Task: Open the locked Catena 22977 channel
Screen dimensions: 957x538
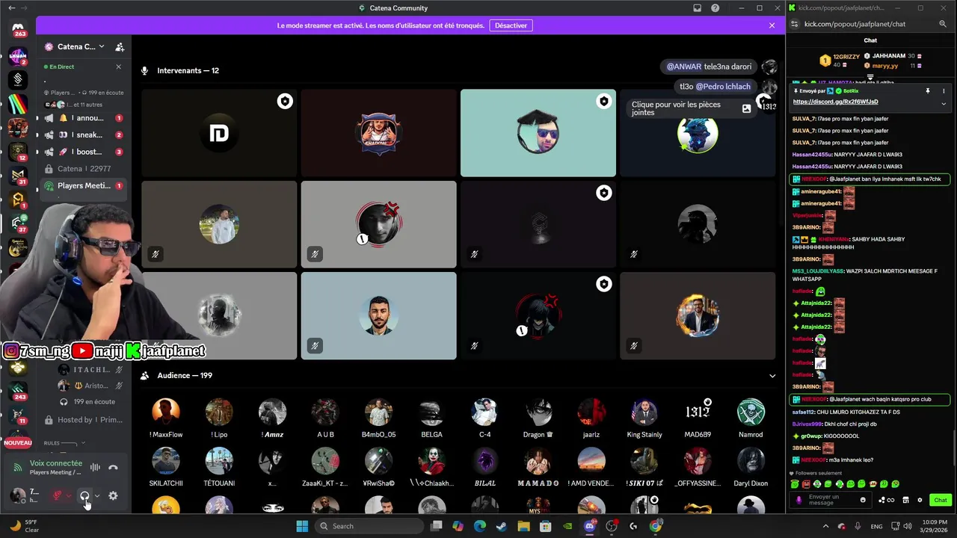Action: pos(84,169)
